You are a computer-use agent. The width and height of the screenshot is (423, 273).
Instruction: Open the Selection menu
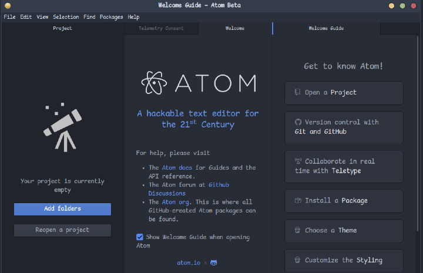coord(66,17)
